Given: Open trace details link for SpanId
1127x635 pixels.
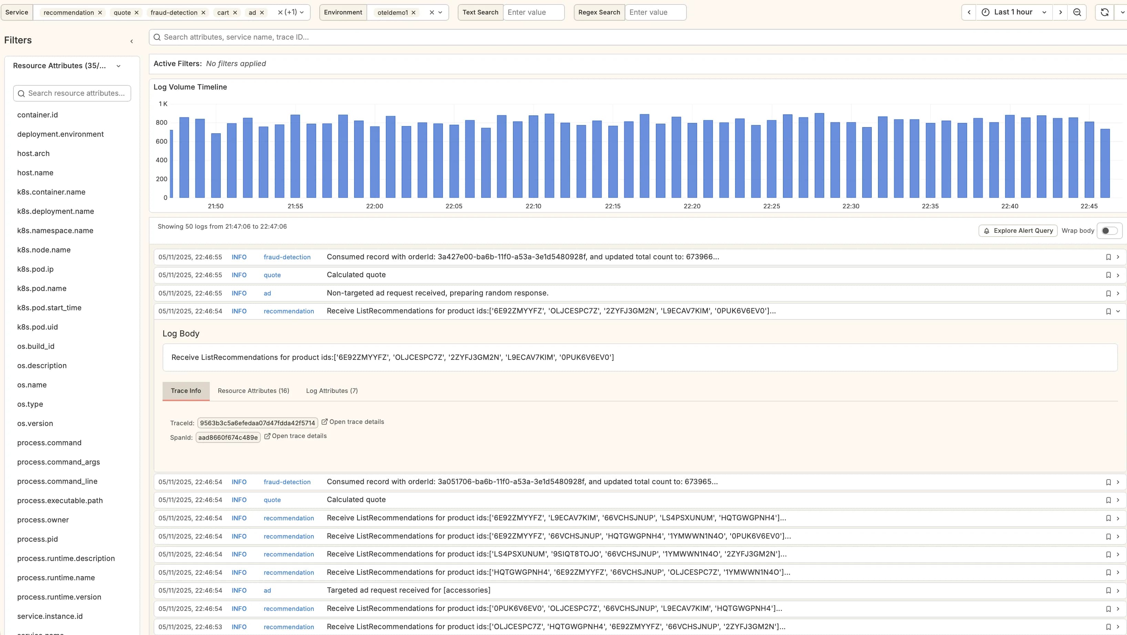Looking at the screenshot, I should click(x=295, y=436).
